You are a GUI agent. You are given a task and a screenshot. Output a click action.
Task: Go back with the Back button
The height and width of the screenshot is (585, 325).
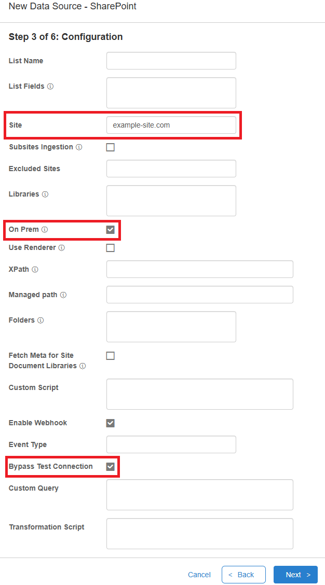tap(243, 575)
